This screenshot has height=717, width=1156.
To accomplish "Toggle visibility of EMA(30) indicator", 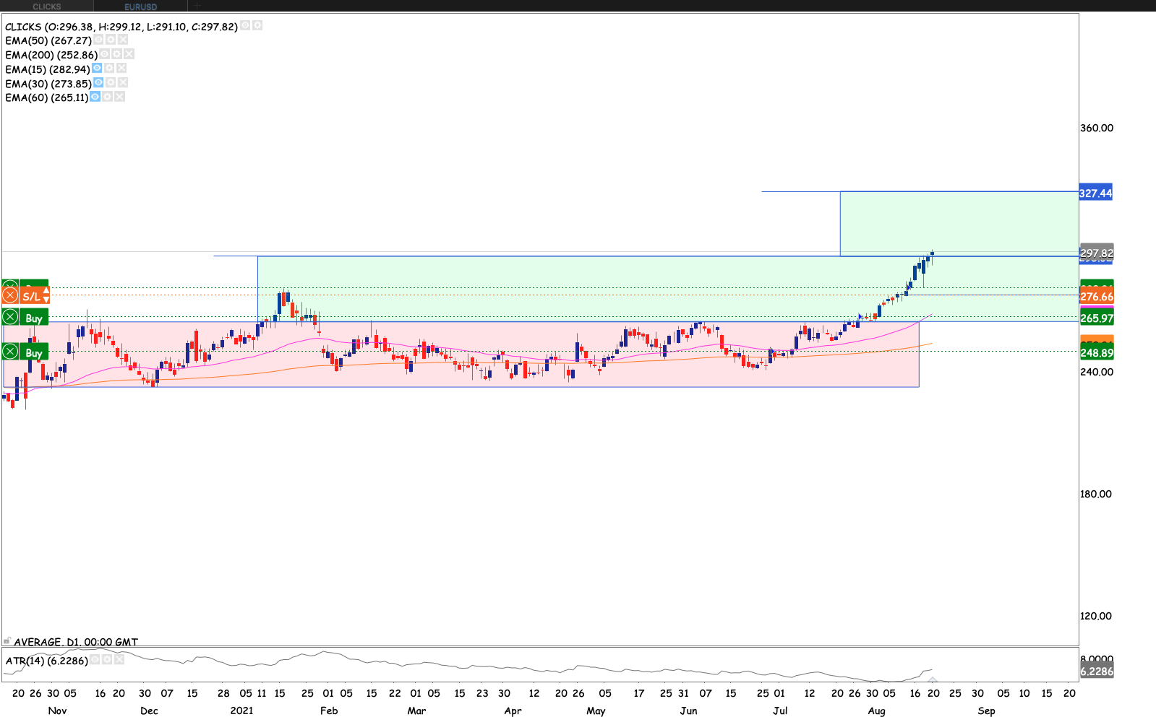I will [98, 83].
